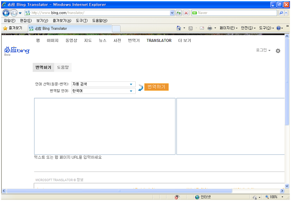Click the horizontal scrollbar left arrow

pyautogui.click(x=4, y=191)
